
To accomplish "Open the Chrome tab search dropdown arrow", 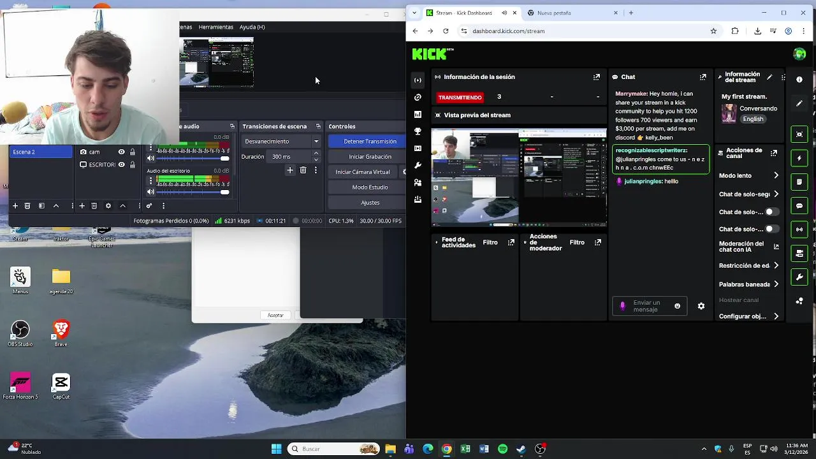I will tap(414, 13).
